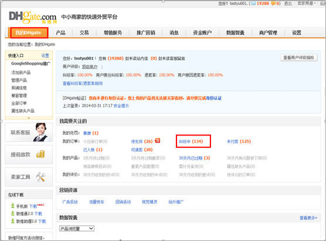The width and height of the screenshot is (326, 241).
Task: Click the 退出 logout link
Action: 288,4
